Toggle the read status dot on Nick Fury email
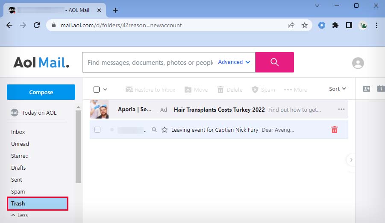 112,130
